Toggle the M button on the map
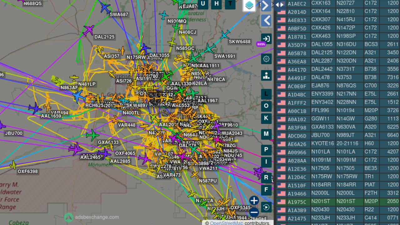The height and width of the screenshot is (225, 400). [x=266, y=134]
